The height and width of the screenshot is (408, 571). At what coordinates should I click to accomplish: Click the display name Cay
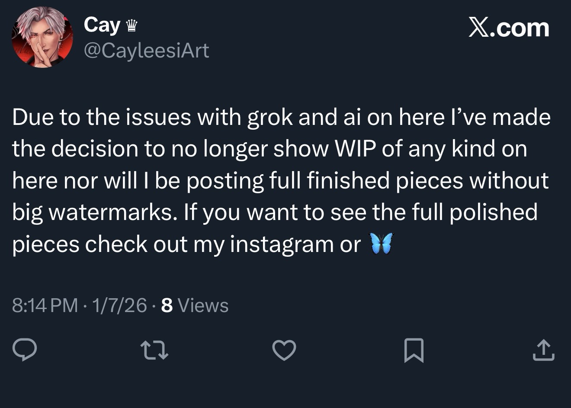[102, 25]
